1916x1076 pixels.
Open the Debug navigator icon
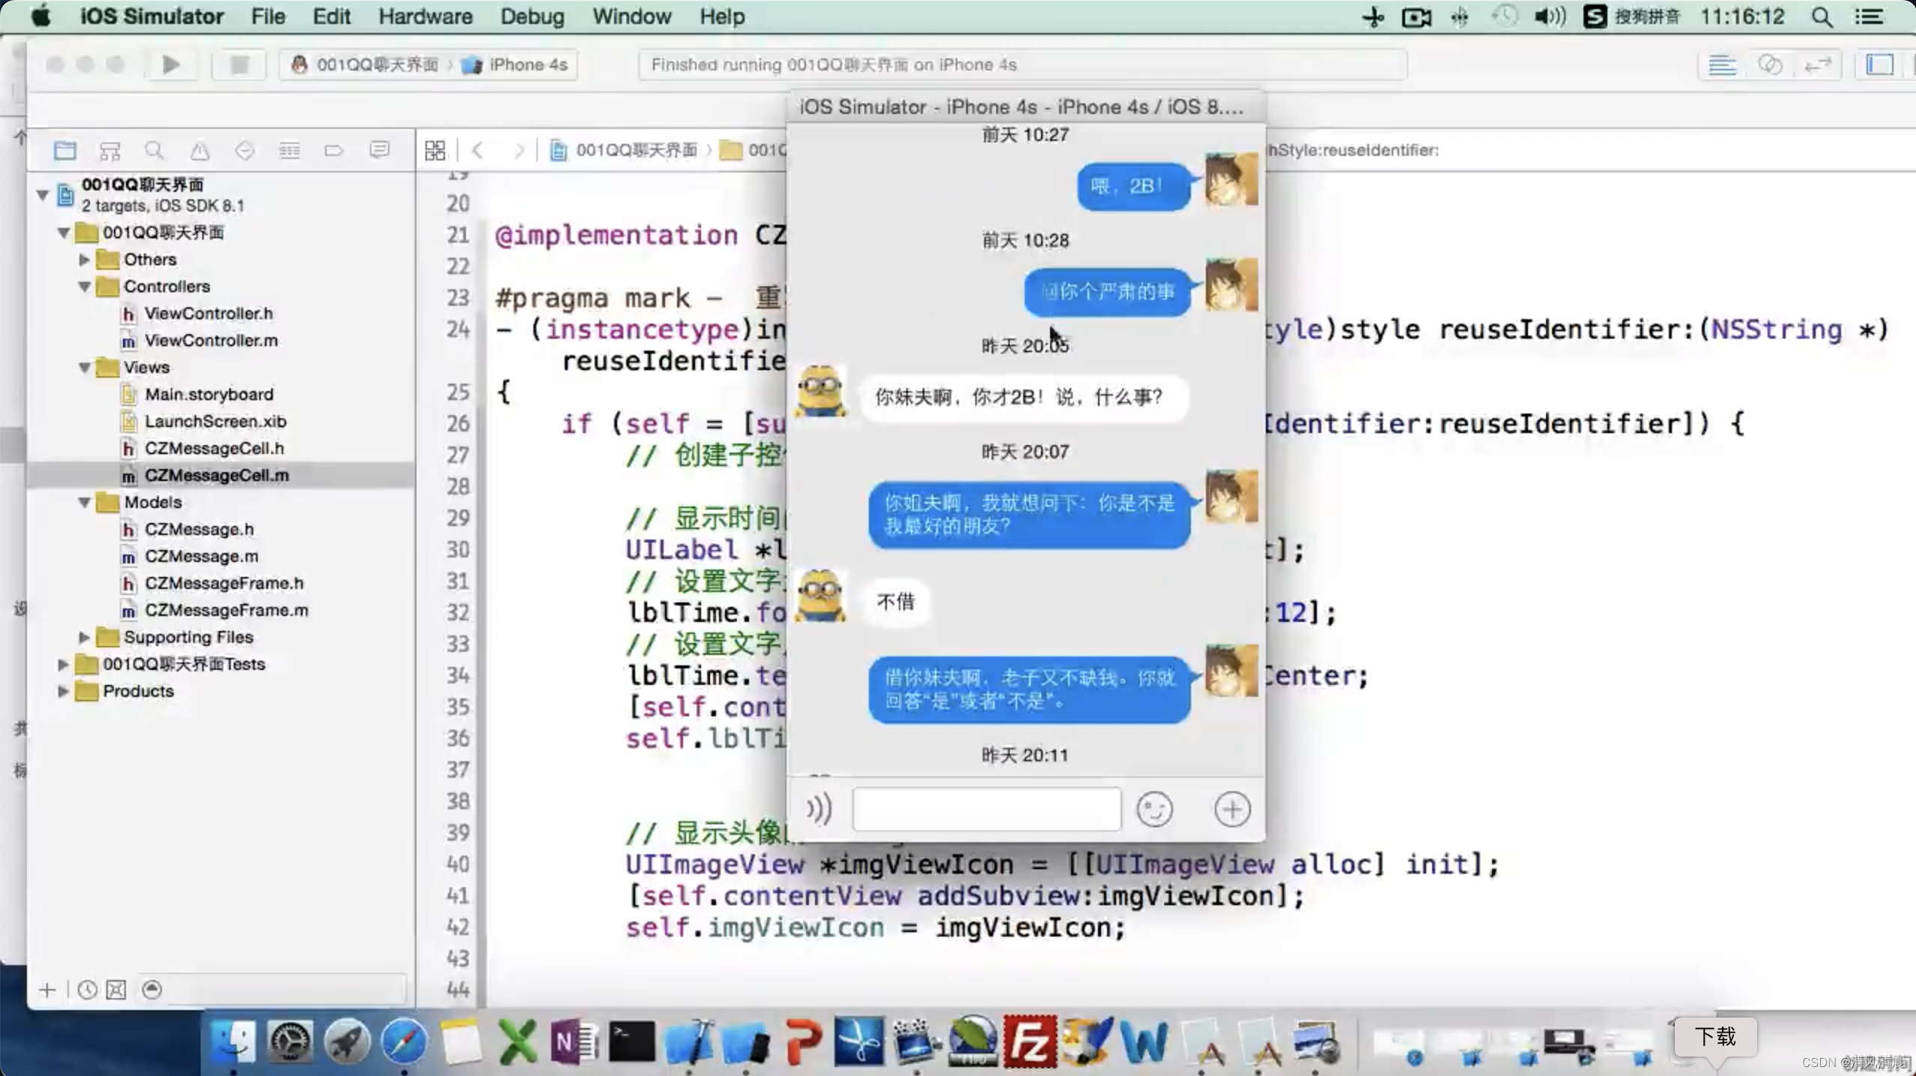click(289, 151)
